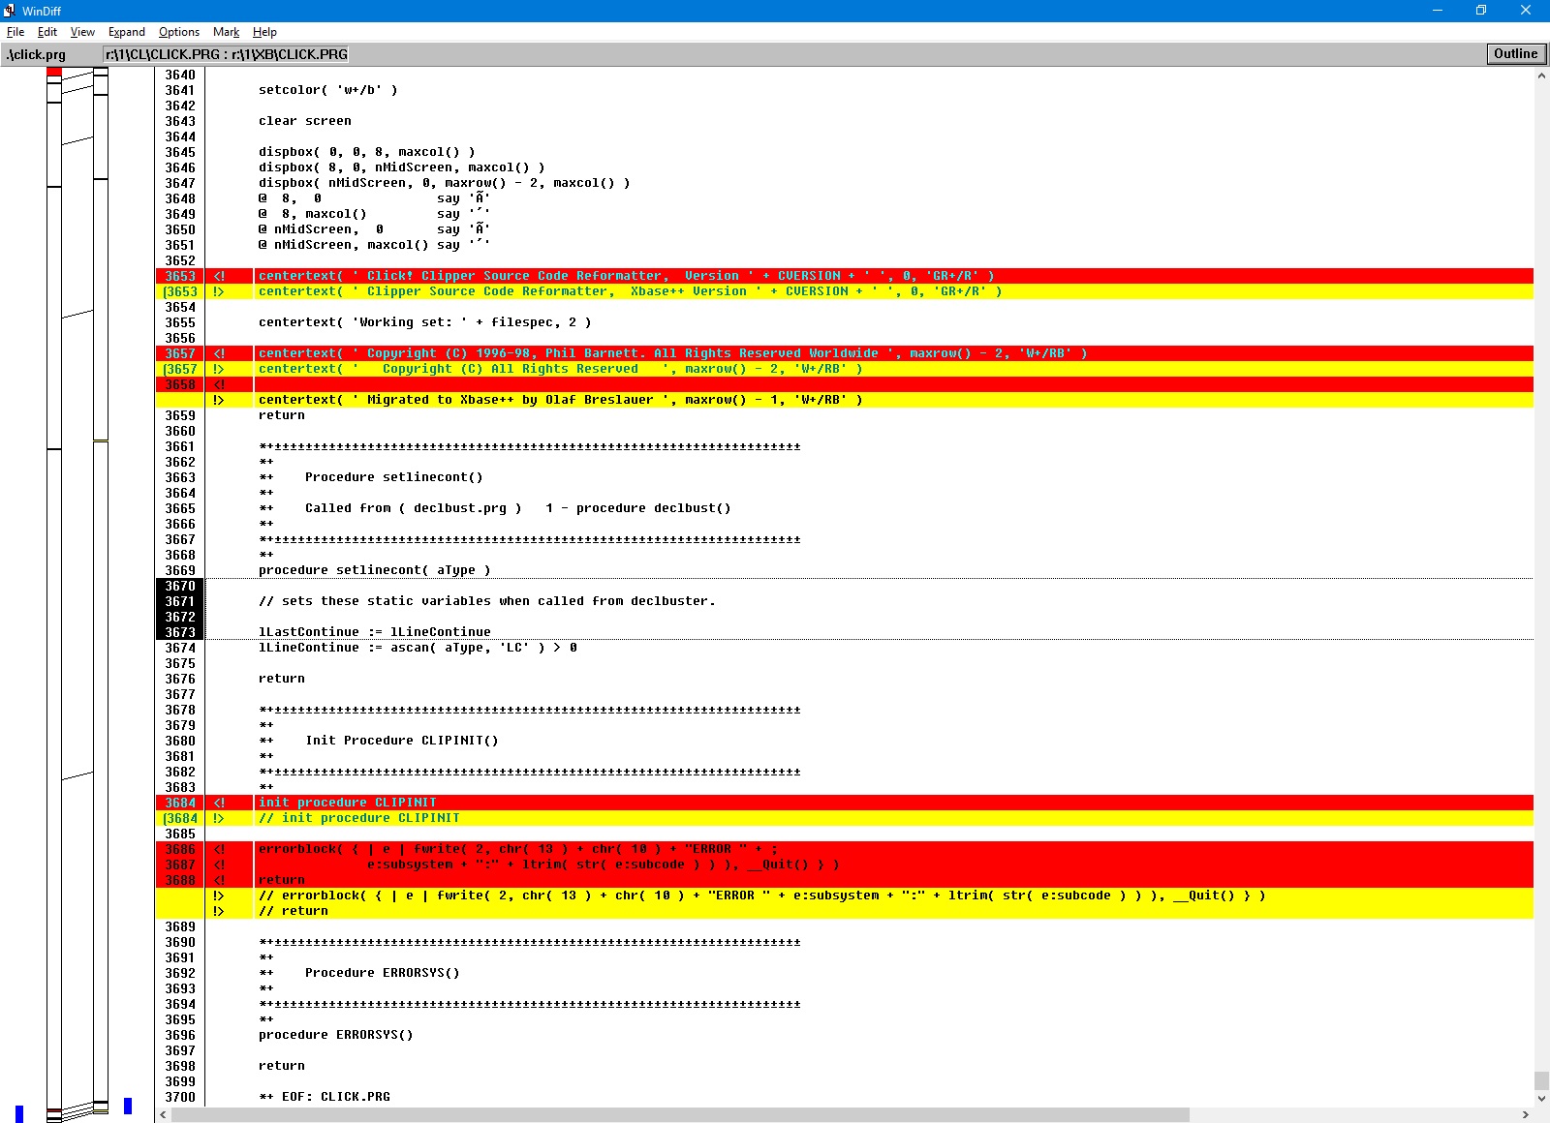Click comment line 'Called from ( declbust.prg )'
The width and height of the screenshot is (1550, 1123).
[494, 508]
